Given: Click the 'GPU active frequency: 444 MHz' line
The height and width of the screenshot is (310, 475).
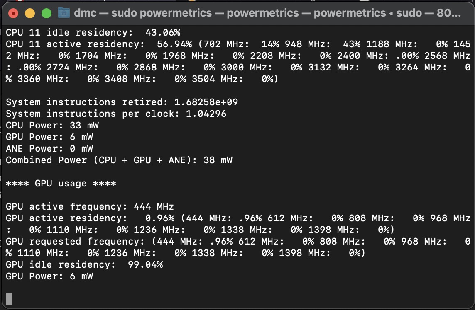Looking at the screenshot, I should (x=90, y=206).
